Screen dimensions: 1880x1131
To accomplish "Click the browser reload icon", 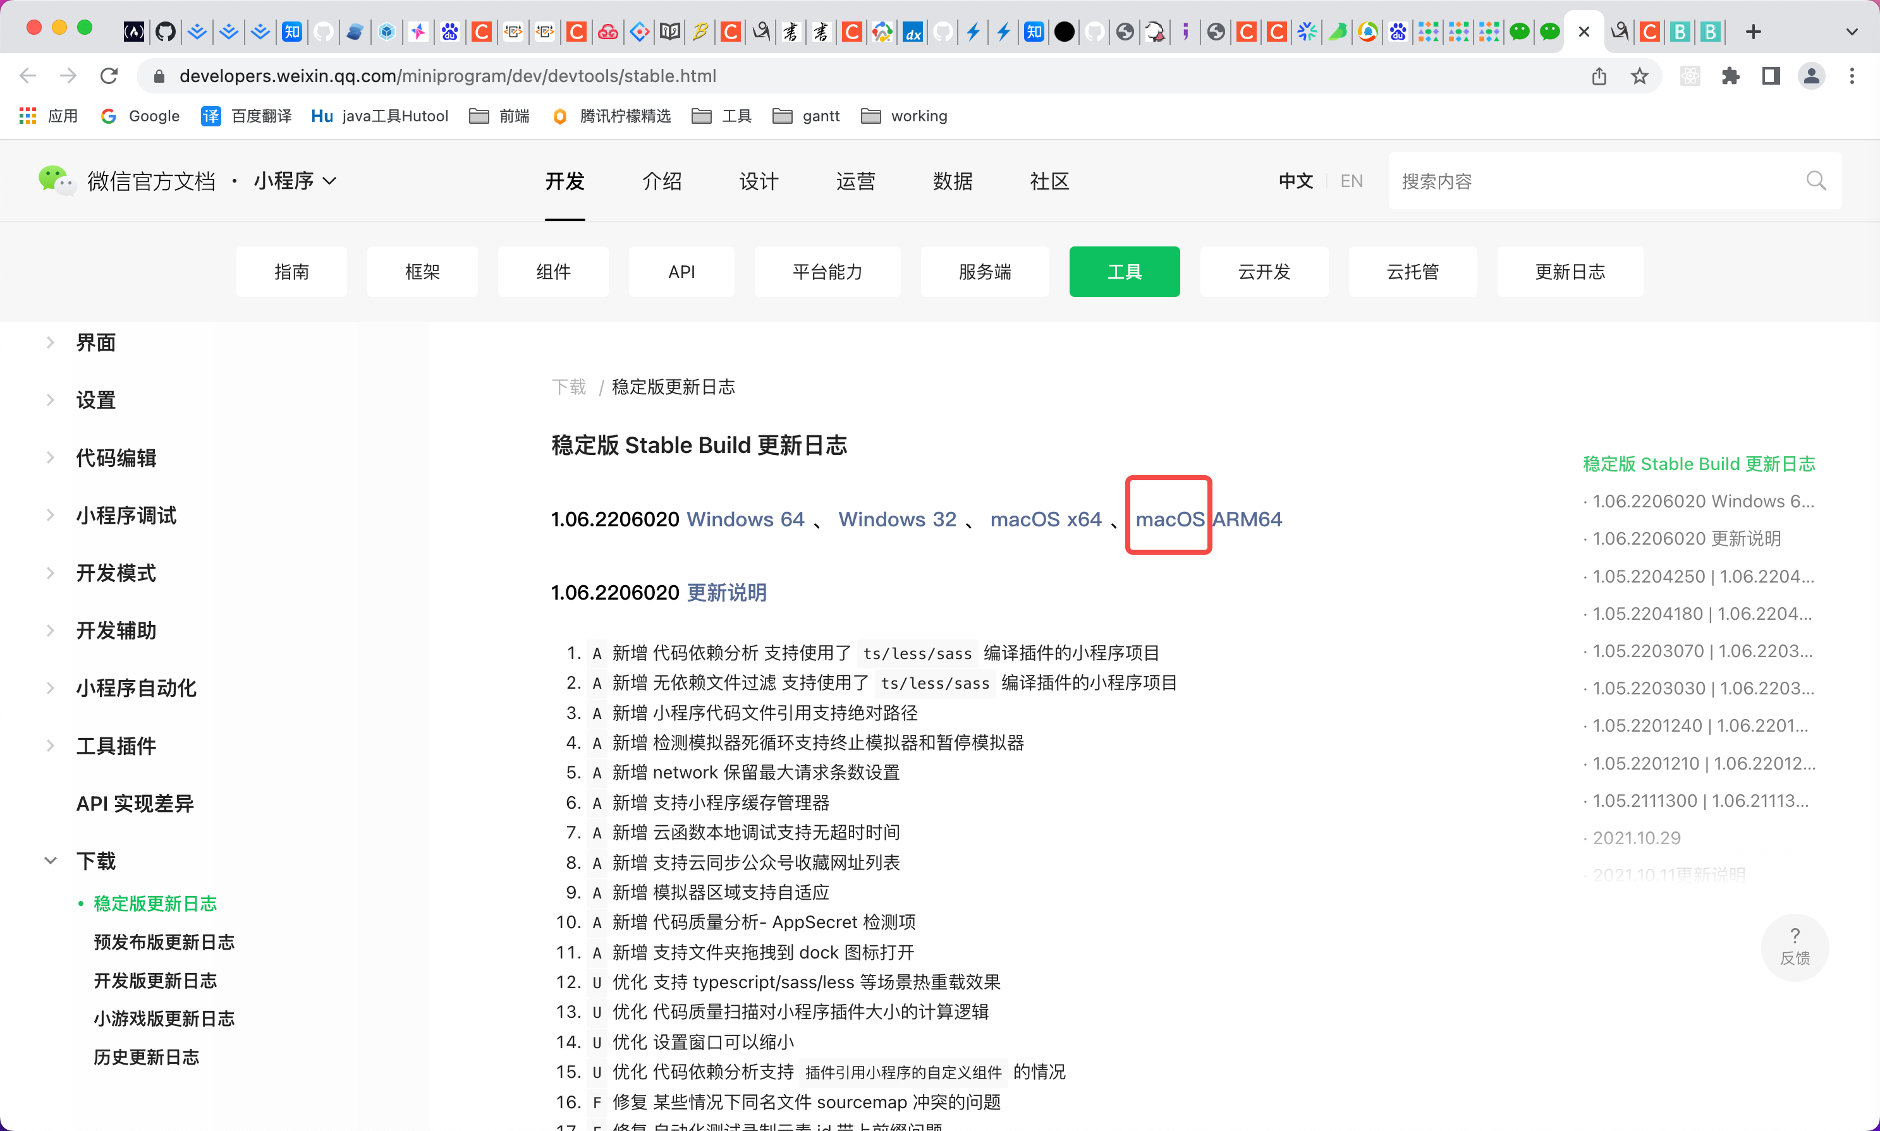I will (109, 75).
